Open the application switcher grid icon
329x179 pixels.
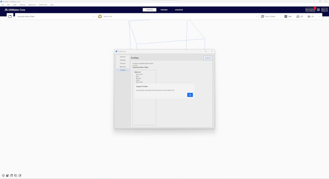coord(318,10)
